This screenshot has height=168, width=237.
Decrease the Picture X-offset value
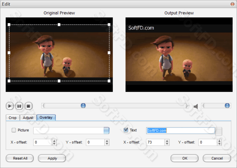pyautogui.click(x=54, y=144)
